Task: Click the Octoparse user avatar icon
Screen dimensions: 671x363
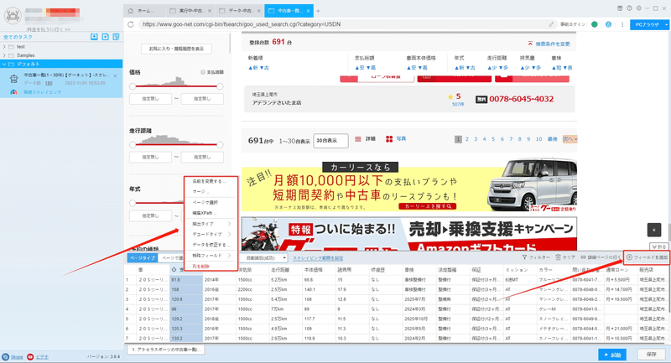Action: click(13, 16)
